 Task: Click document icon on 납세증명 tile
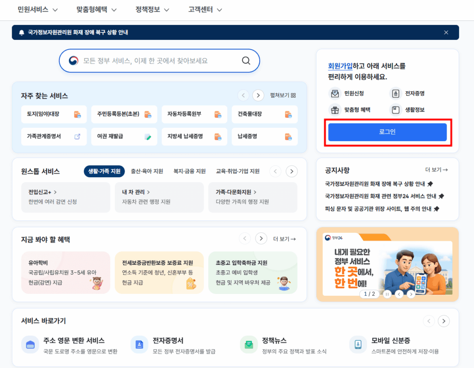point(288,137)
